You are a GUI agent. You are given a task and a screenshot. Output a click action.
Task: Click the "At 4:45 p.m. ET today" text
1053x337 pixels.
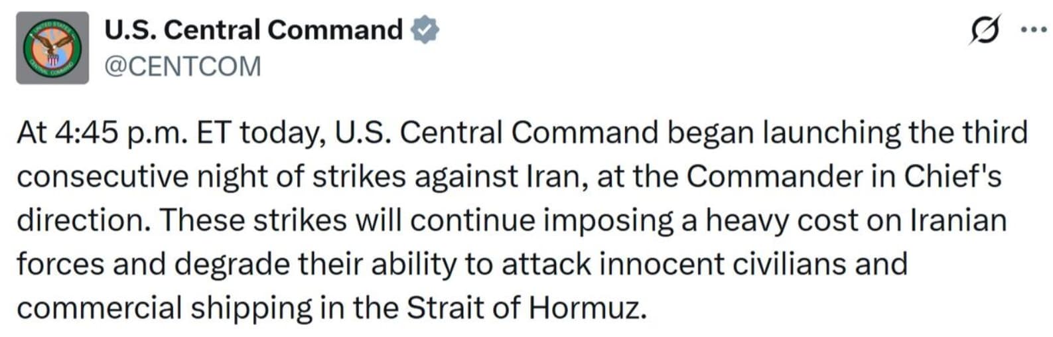click(x=171, y=133)
